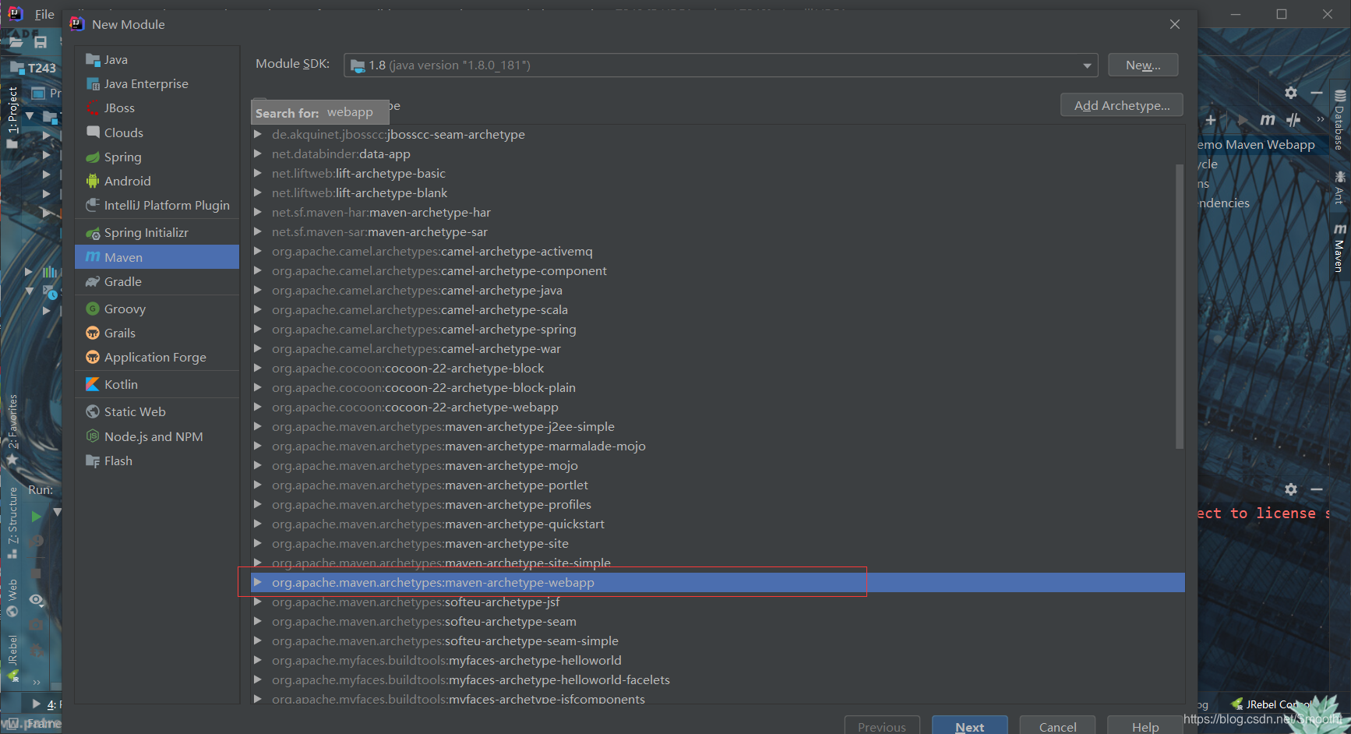Click archetype list vertical scrollbar
The image size is (1351, 734).
pyautogui.click(x=1180, y=306)
